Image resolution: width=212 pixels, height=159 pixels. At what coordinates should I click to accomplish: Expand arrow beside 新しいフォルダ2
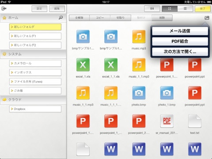12,45
